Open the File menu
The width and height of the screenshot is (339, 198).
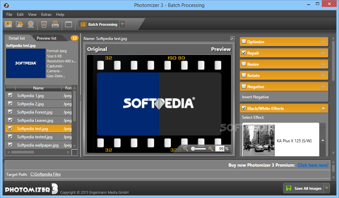[9, 15]
